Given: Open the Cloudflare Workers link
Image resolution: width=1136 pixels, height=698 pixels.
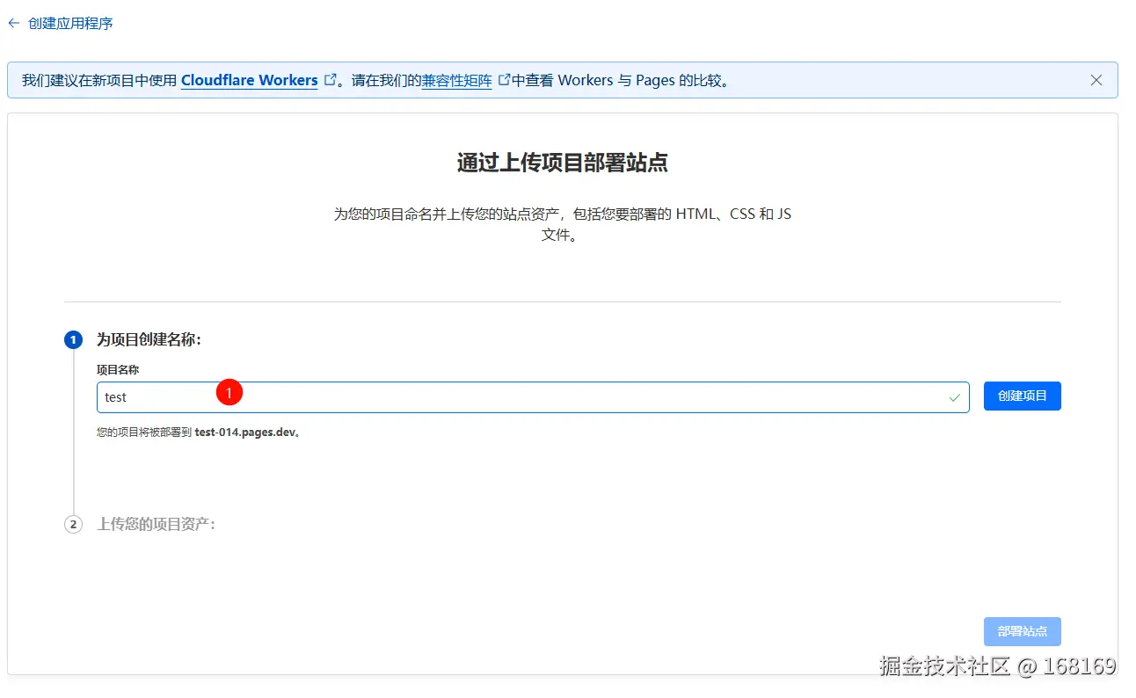Looking at the screenshot, I should (x=249, y=80).
